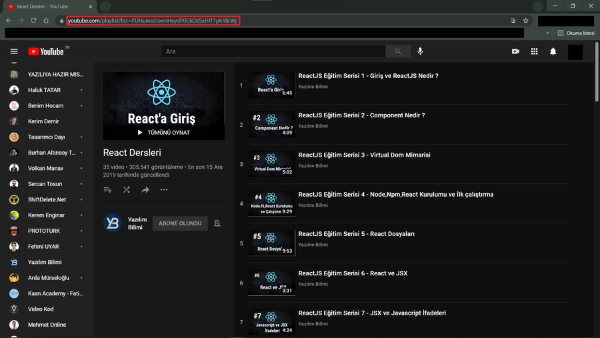Click the install app icon in address bar
Screen dimensions: 600x338
513,21
